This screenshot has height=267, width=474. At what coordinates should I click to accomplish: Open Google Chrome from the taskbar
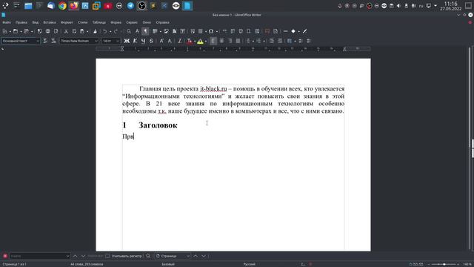62,5
